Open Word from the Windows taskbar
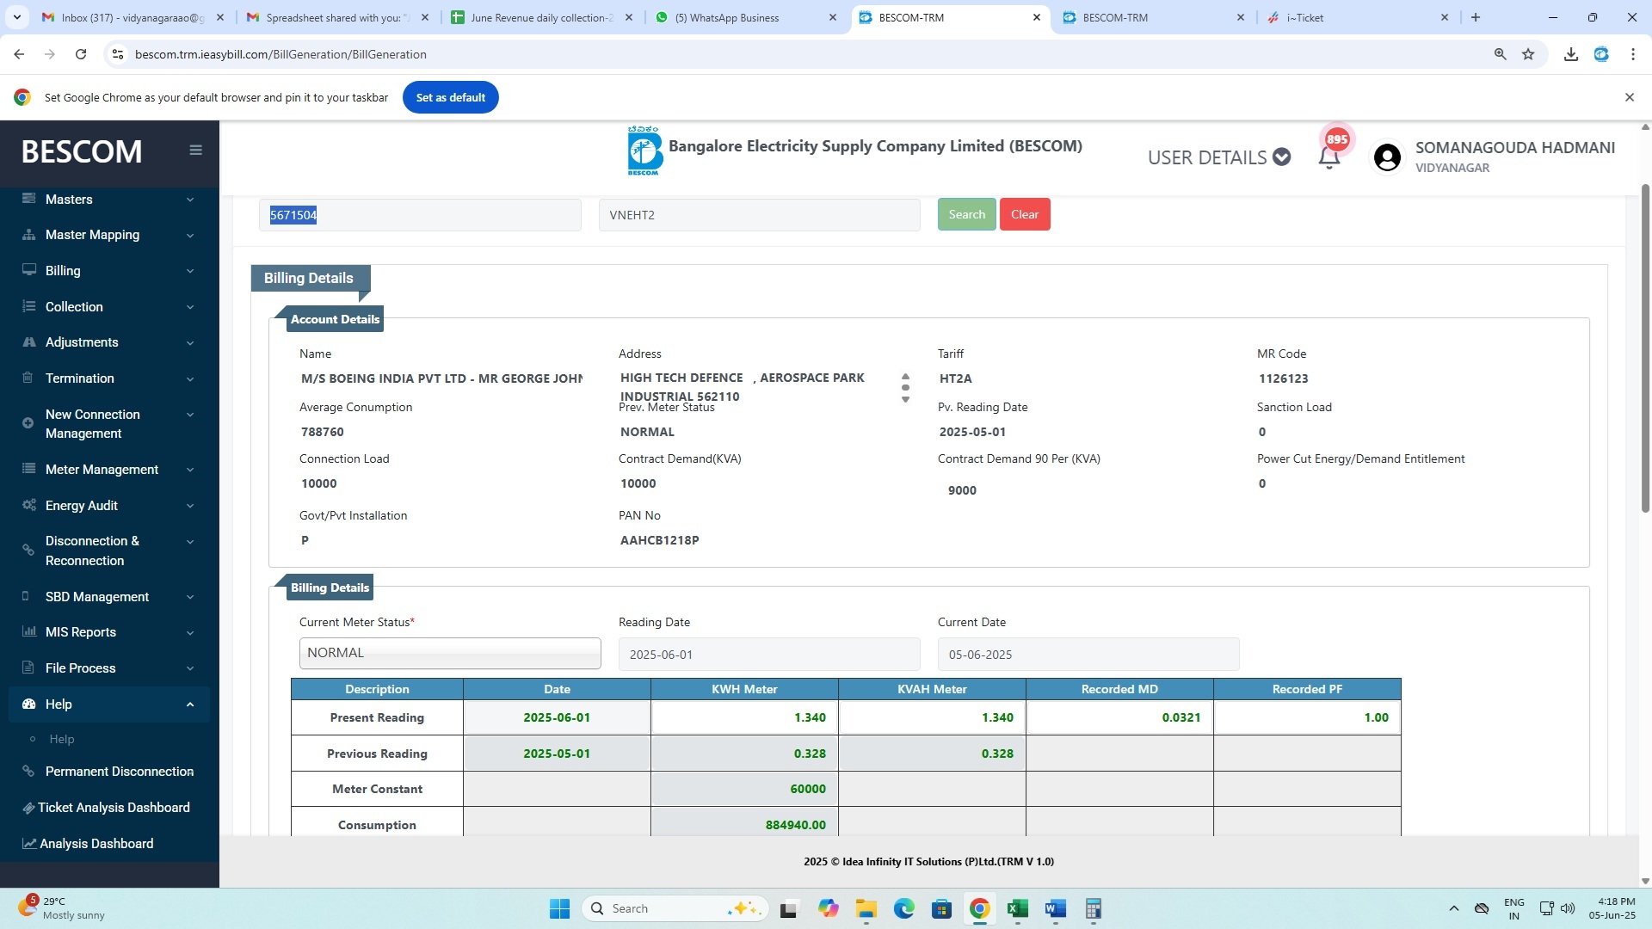The height and width of the screenshot is (929, 1652). tap(1056, 908)
